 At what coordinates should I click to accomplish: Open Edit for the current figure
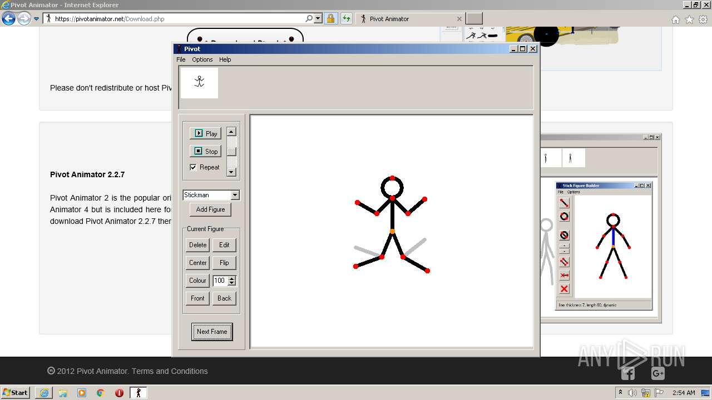(224, 245)
